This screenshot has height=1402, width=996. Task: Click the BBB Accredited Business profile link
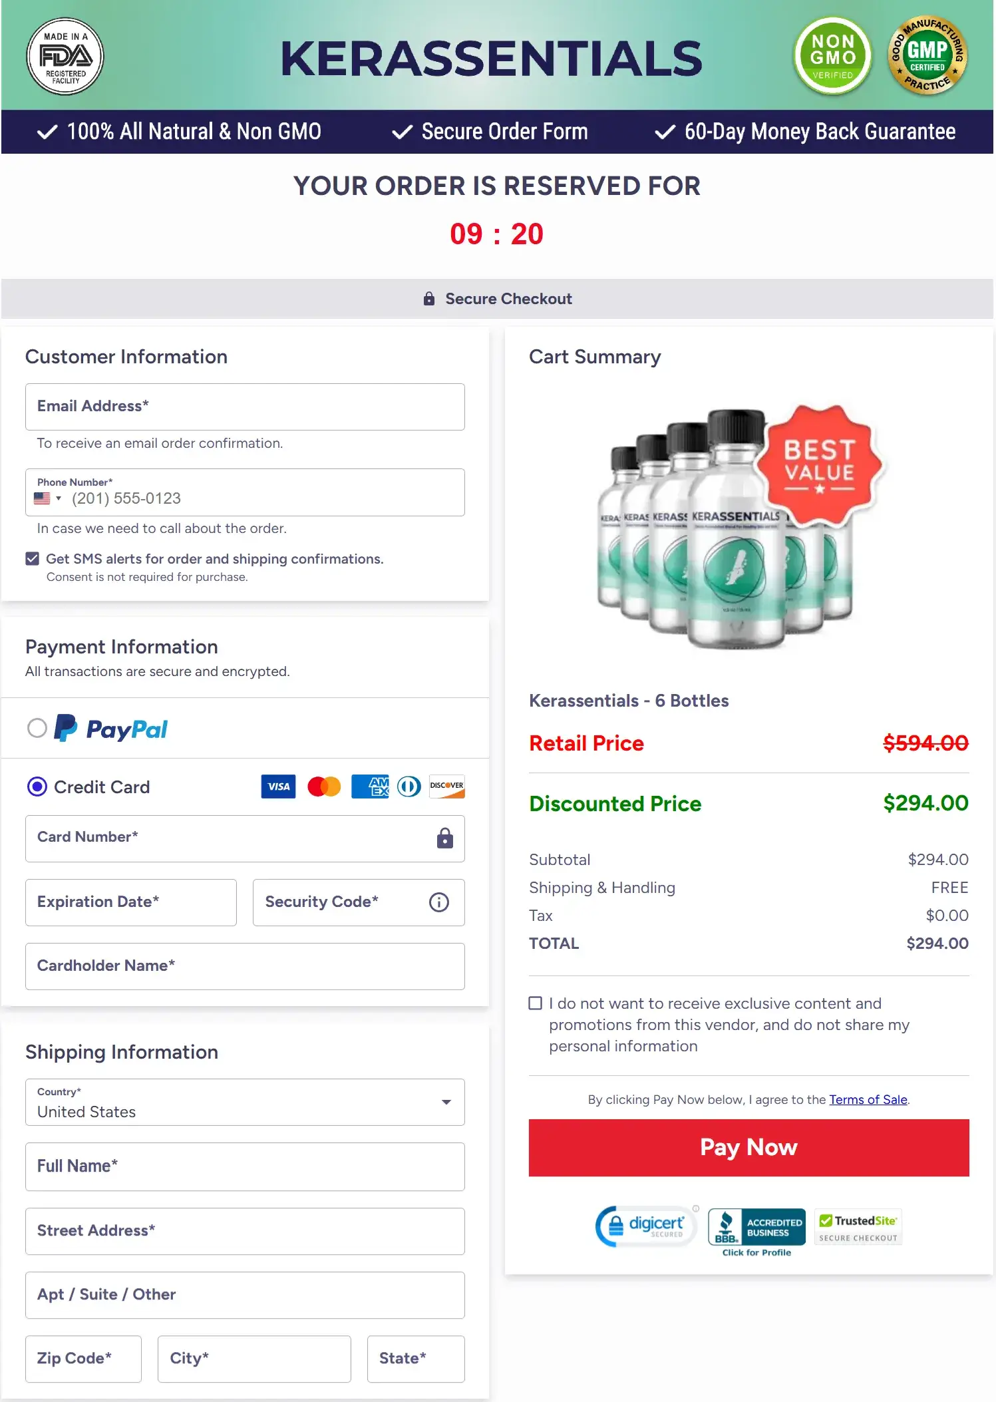tap(756, 1252)
